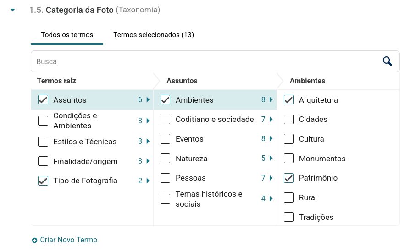Switch to Termos selecionados (13) tab

coord(154,35)
